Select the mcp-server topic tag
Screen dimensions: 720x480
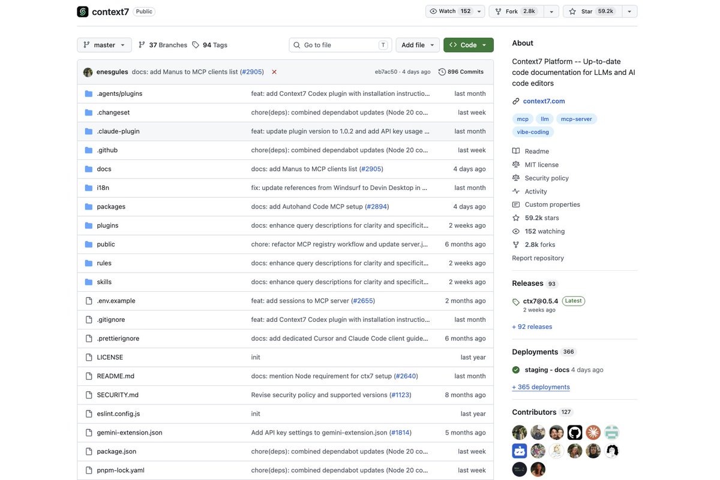(x=577, y=119)
